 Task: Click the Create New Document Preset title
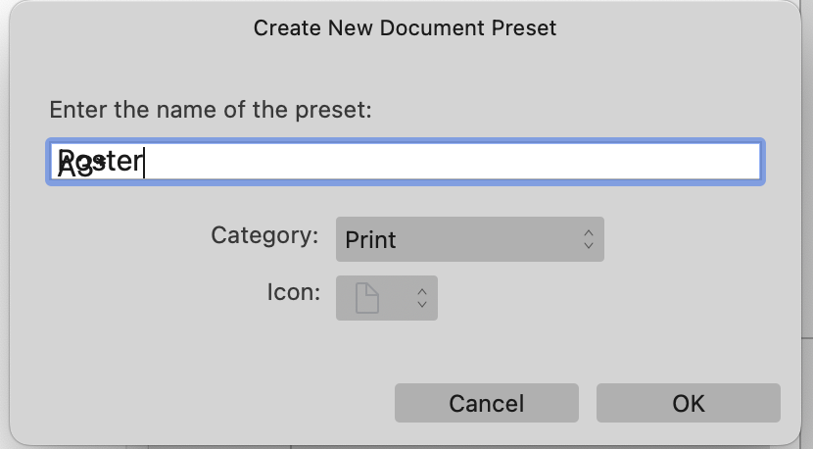405,28
